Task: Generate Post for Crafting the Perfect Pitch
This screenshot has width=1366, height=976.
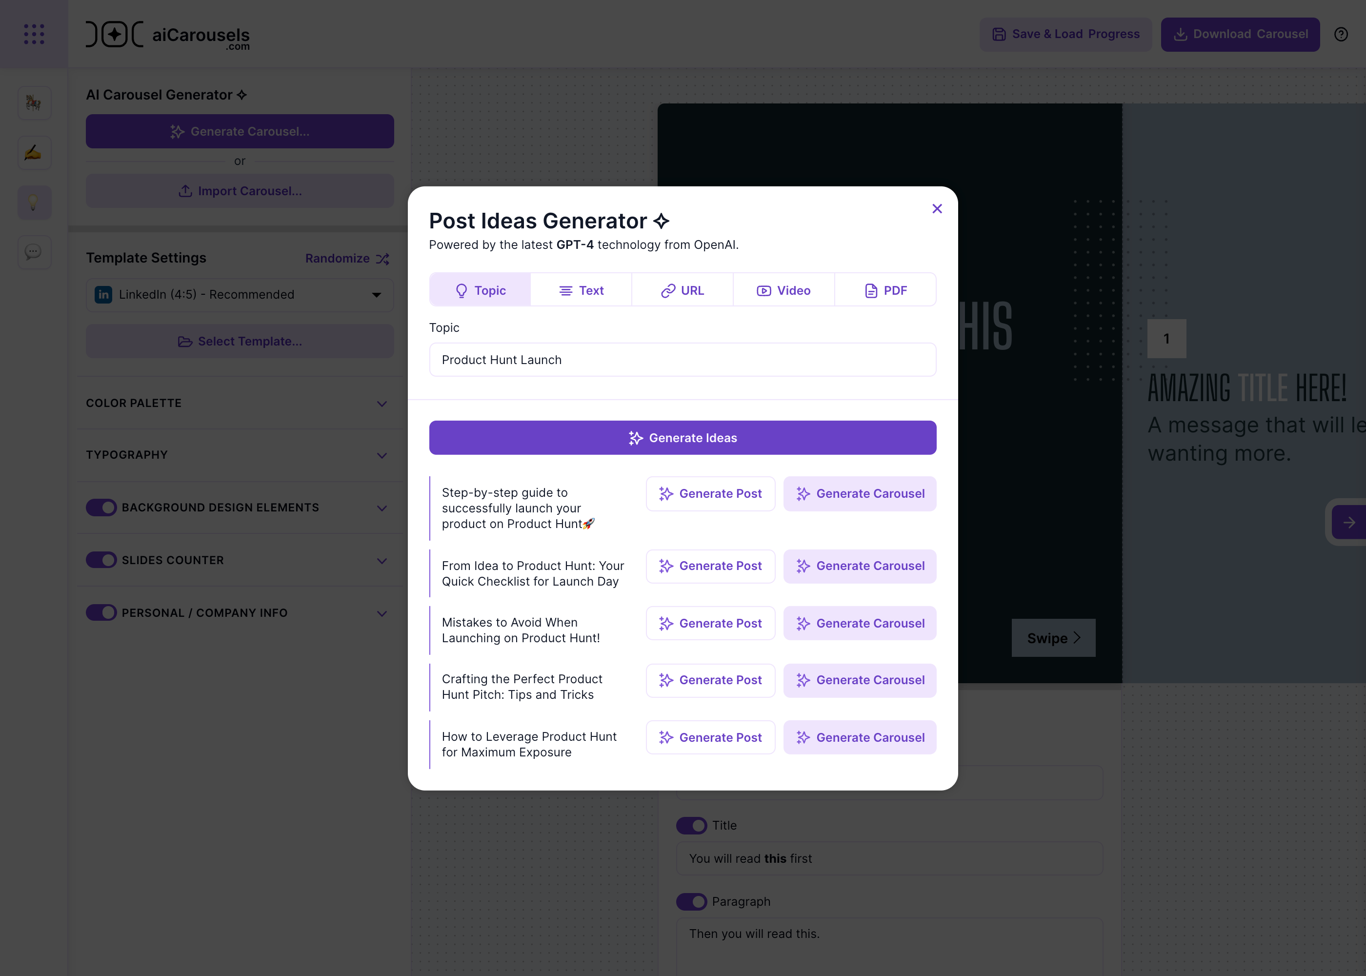Action: click(x=710, y=680)
